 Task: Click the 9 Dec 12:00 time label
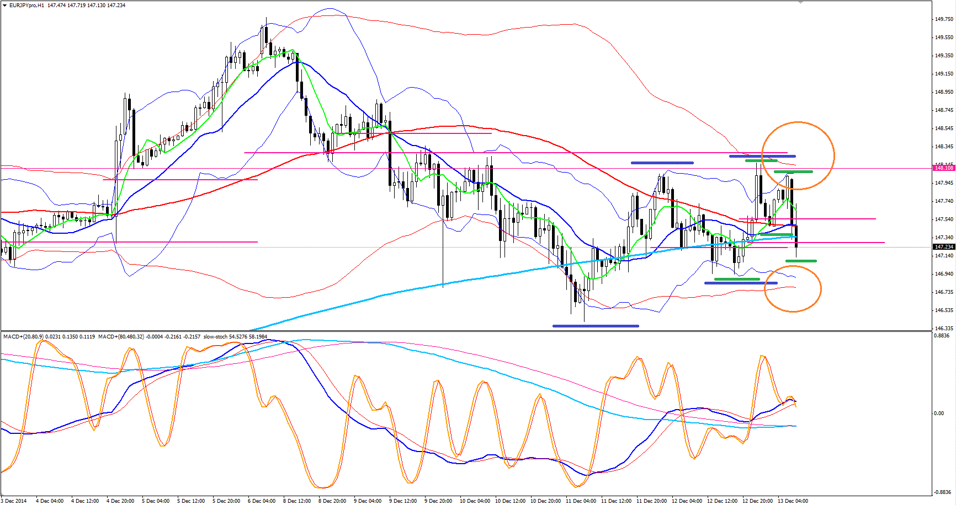pos(405,501)
